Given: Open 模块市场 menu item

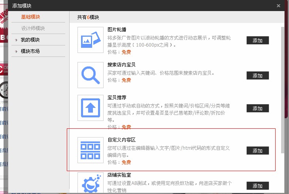Looking at the screenshot, I should pyautogui.click(x=30, y=51).
